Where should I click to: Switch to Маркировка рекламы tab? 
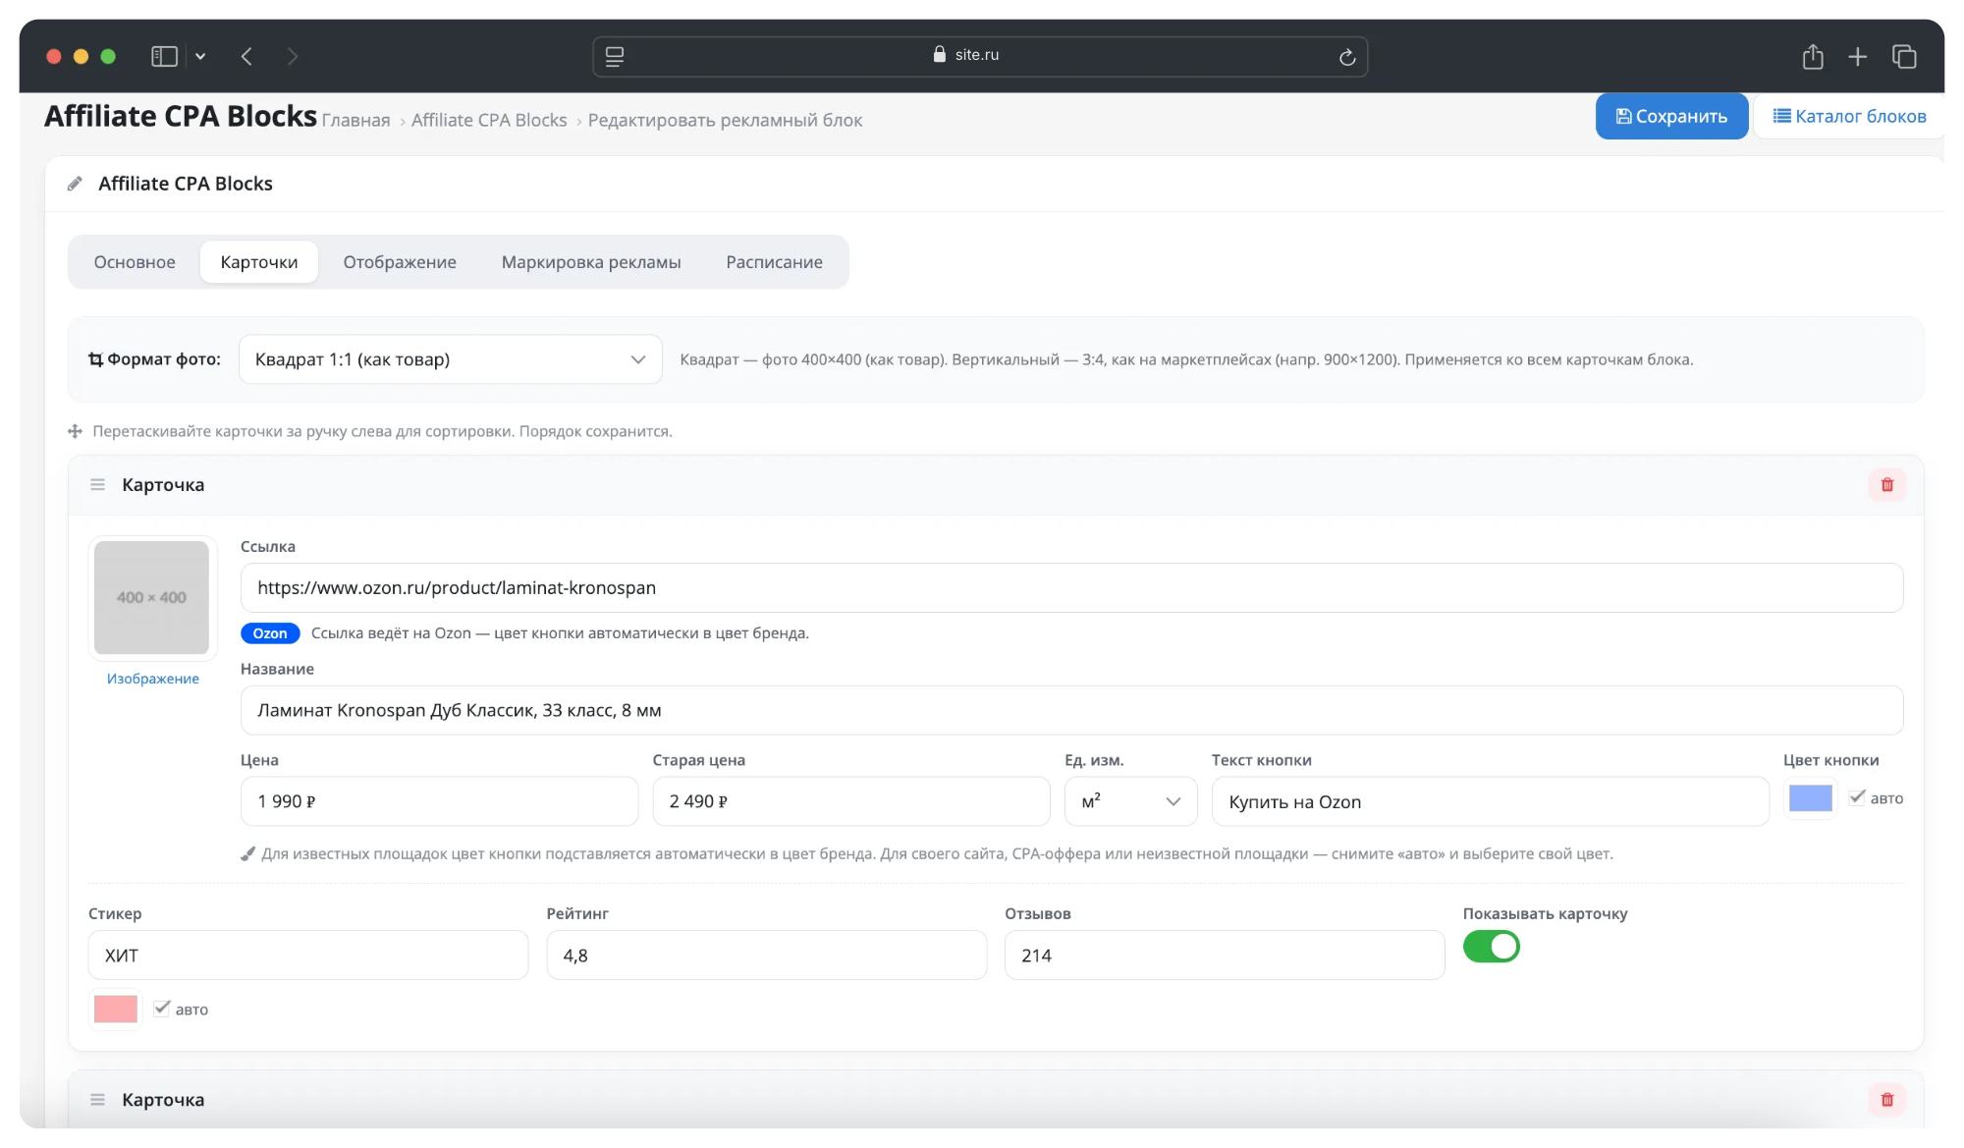point(591,262)
